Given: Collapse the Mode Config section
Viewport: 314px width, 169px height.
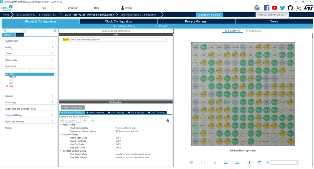Looking at the screenshot, I should [x=61, y=125].
